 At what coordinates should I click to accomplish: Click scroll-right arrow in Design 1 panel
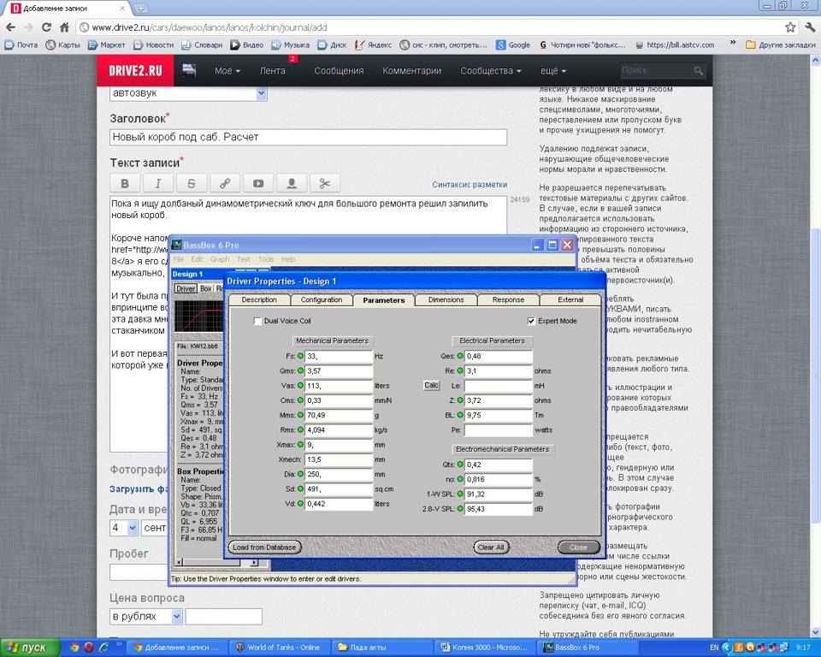(x=254, y=562)
